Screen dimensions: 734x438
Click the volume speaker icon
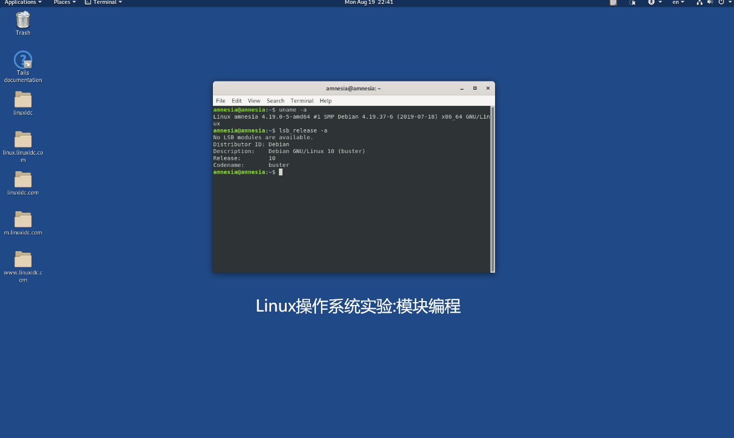point(710,3)
